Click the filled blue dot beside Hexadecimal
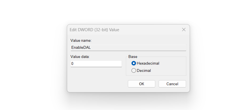 pyautogui.click(x=134, y=63)
